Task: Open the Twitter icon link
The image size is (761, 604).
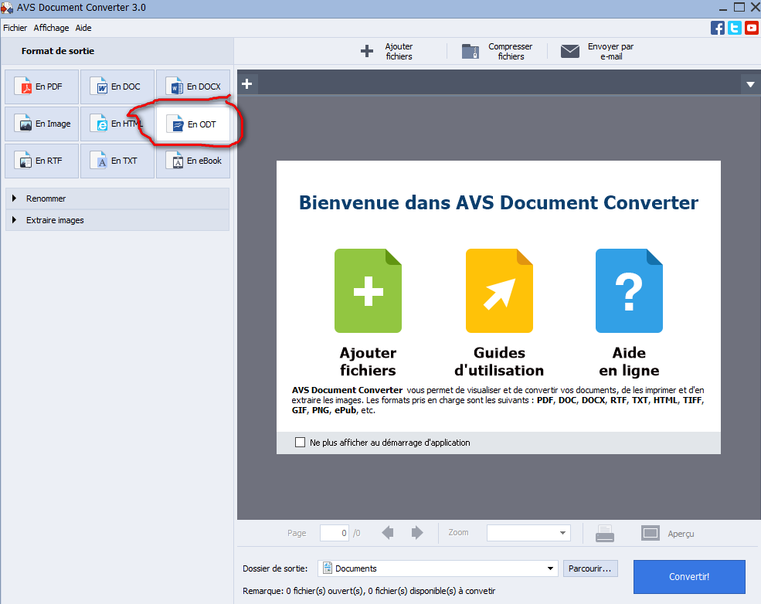Action: 734,28
